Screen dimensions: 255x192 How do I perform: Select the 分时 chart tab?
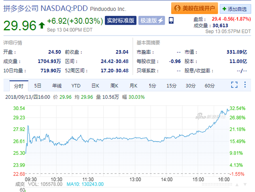pyautogui.click(x=19, y=86)
